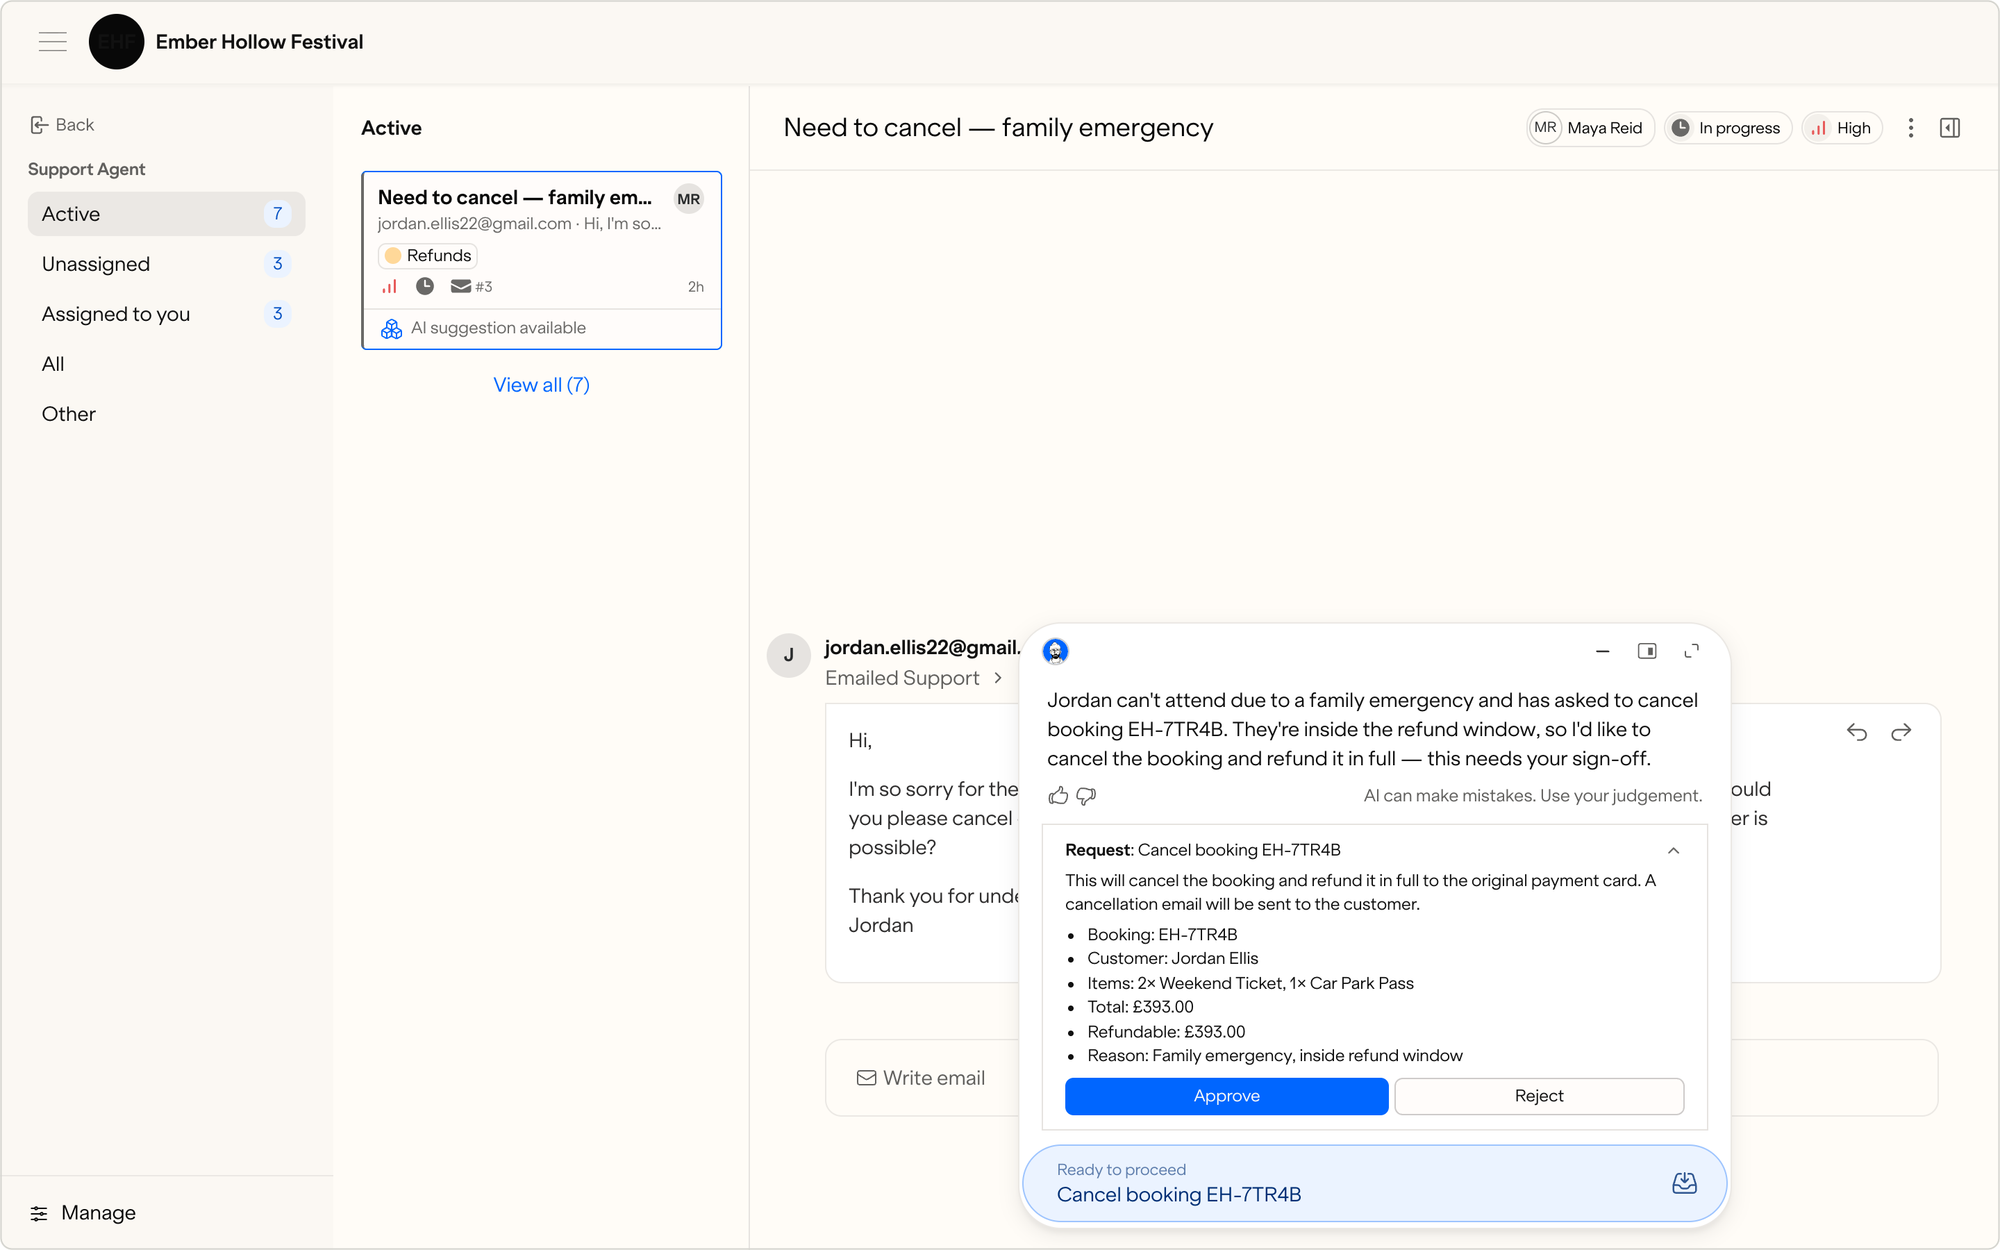Click Refundable: £393.00 line
This screenshot has width=2000, height=1250.
1166,1032
